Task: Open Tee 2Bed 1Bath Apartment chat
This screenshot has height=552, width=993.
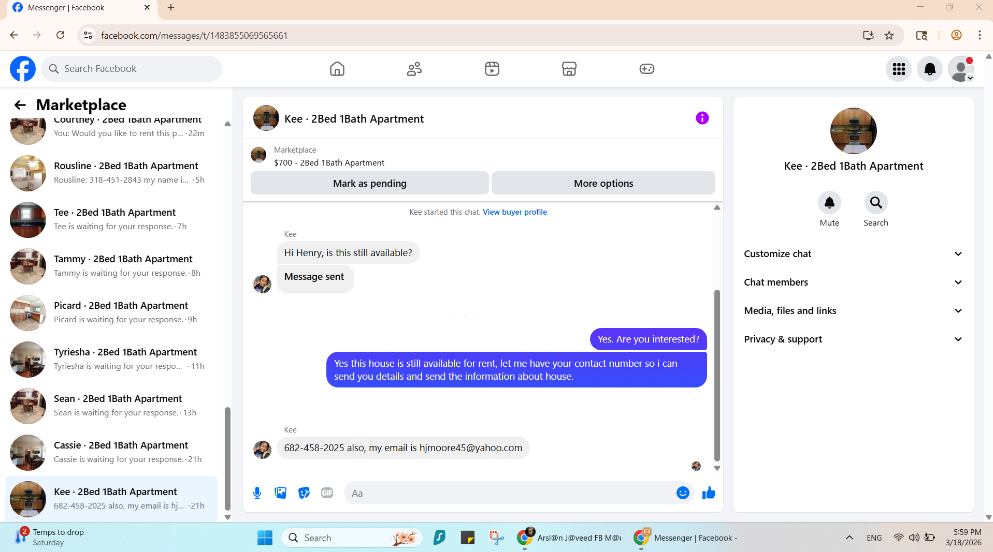Action: [x=111, y=220]
